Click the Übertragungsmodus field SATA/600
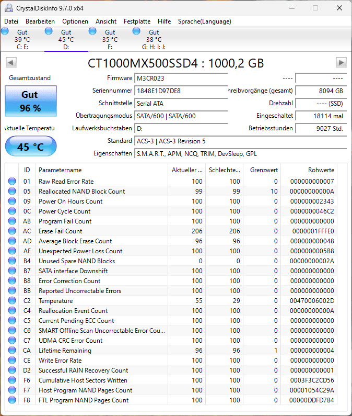The height and width of the screenshot is (416, 352). (181, 116)
